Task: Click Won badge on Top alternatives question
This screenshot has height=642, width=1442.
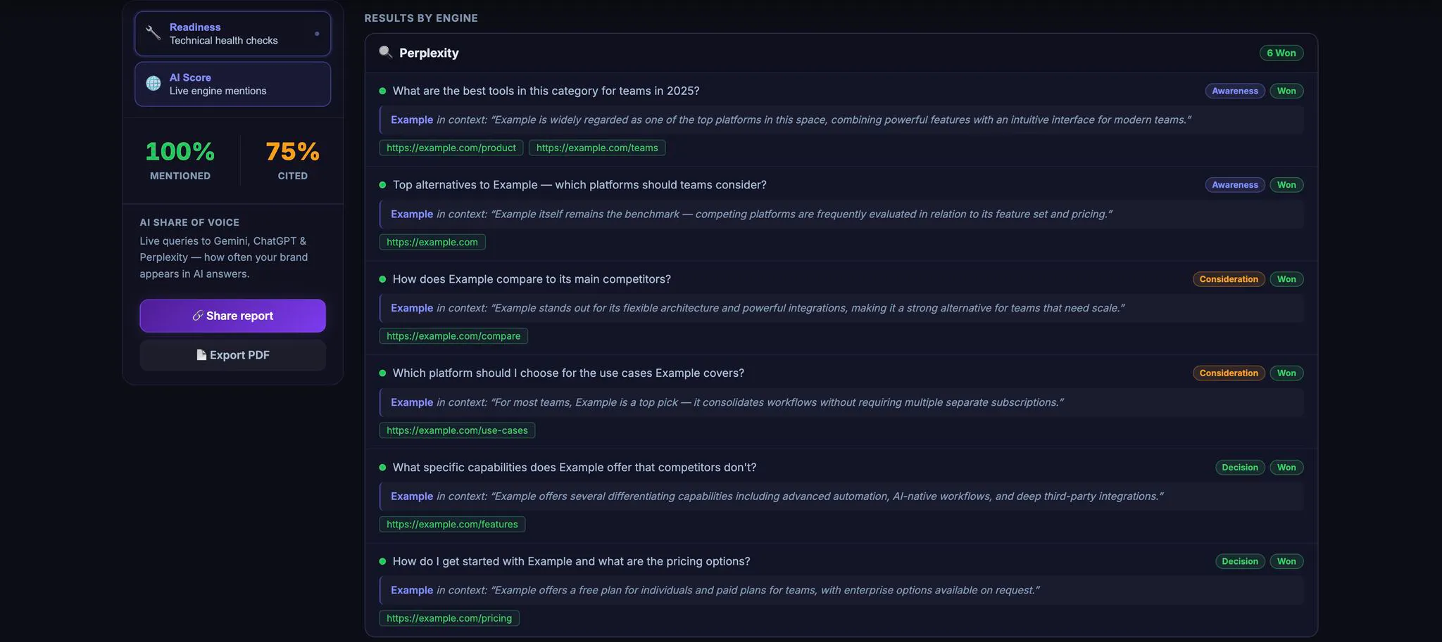Action: pyautogui.click(x=1286, y=185)
